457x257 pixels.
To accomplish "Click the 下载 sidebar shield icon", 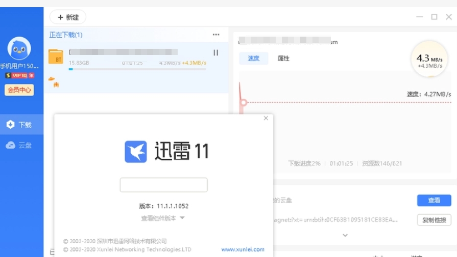I will (x=11, y=124).
